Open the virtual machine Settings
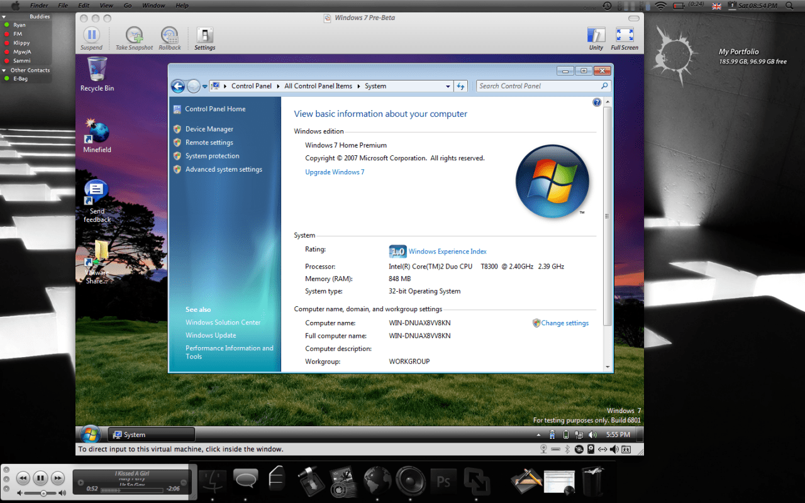The image size is (805, 503). tap(204, 38)
